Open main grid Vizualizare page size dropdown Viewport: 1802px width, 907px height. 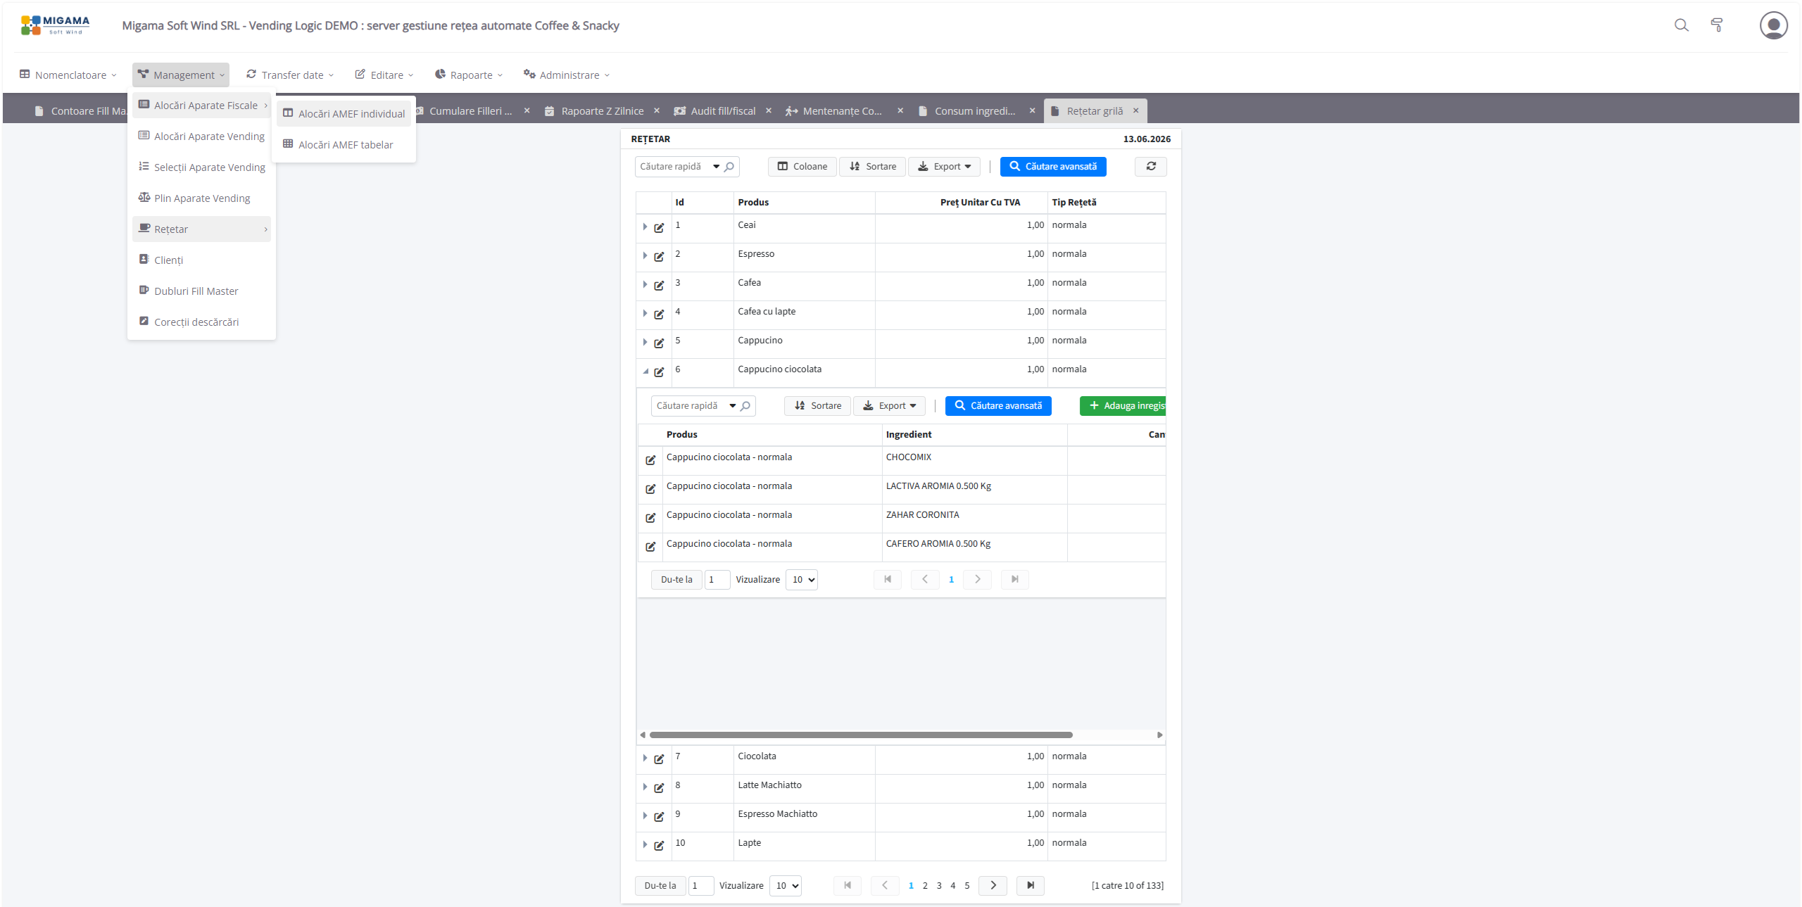[786, 885]
